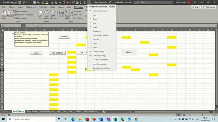Open the File tab
Viewport: 218px width, 122px height.
pyautogui.click(x=4, y=7)
